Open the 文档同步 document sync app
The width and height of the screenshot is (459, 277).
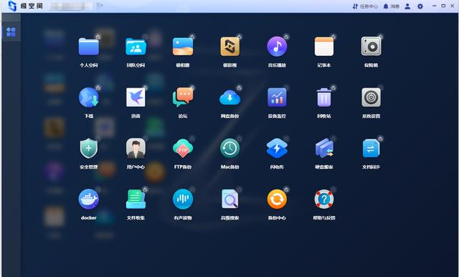tap(372, 148)
